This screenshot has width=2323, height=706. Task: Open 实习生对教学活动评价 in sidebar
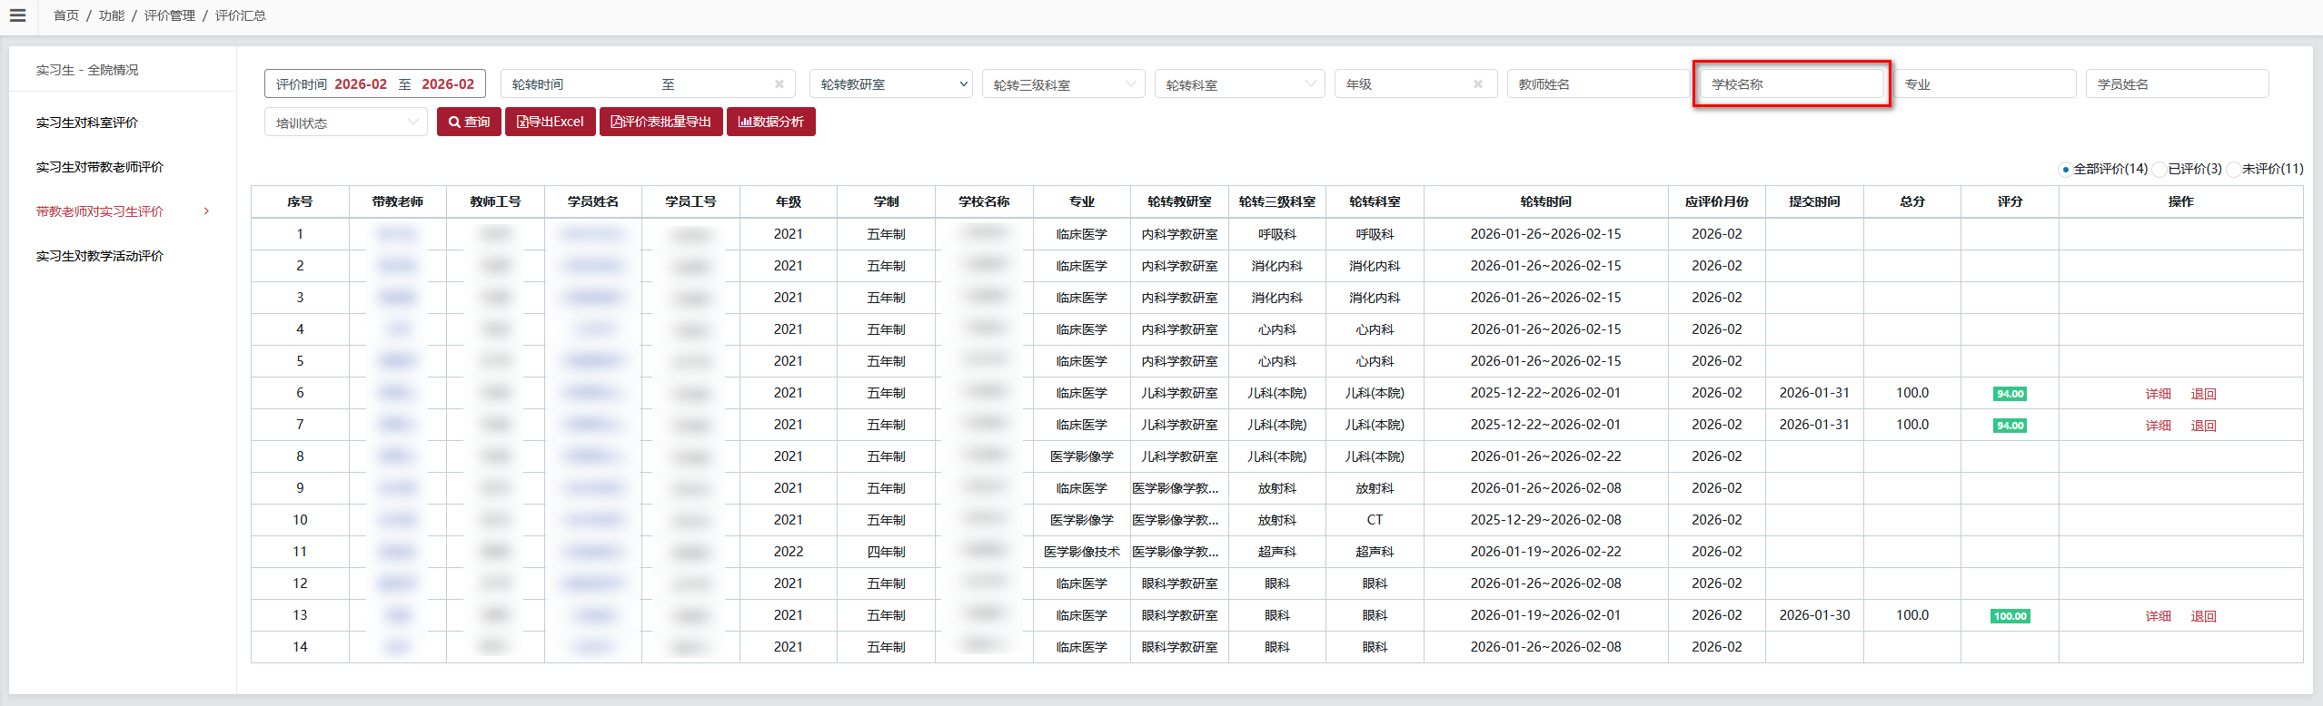pyautogui.click(x=100, y=256)
